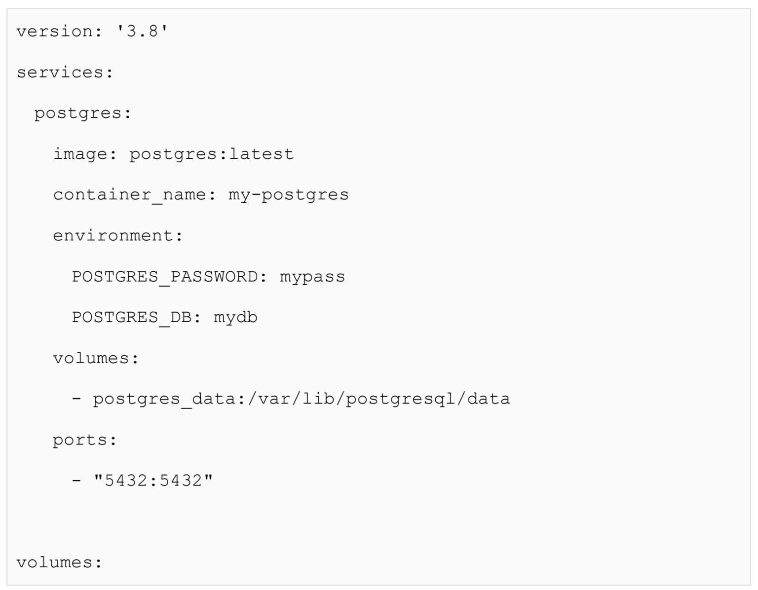Click the dash before the port mapping
The image size is (758, 590).
tap(76, 480)
